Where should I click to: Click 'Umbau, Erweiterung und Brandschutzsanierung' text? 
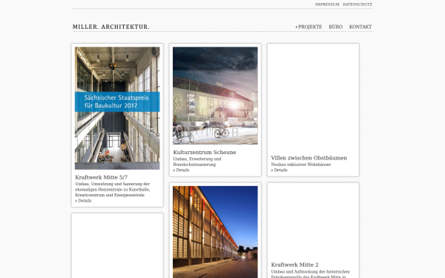197,162
